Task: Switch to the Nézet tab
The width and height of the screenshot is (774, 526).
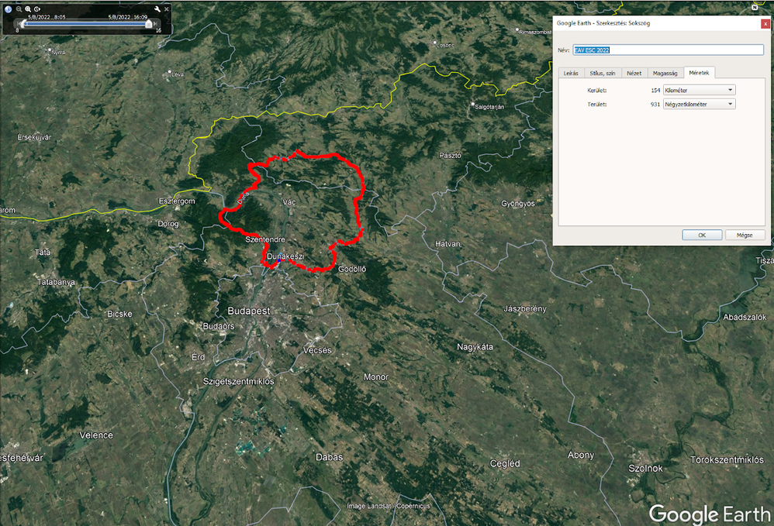Action: click(634, 73)
